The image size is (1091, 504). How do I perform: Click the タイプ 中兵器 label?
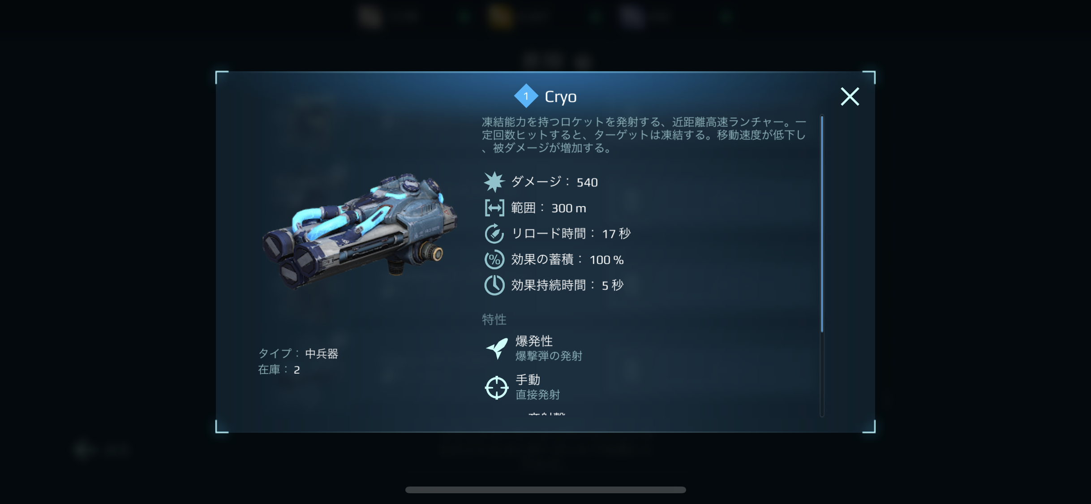[298, 353]
